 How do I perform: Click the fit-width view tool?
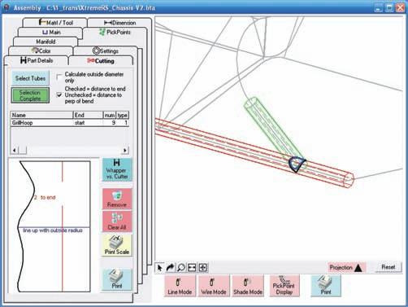click(192, 268)
